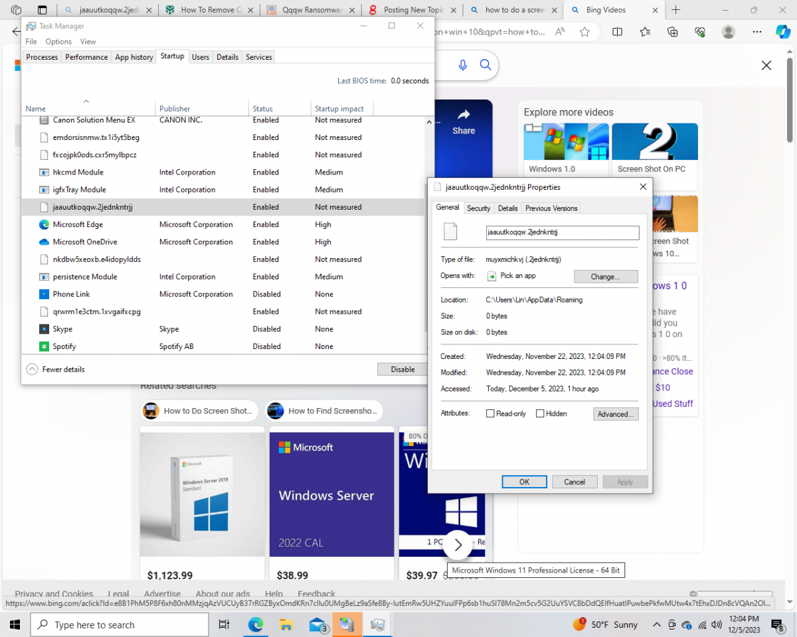This screenshot has width=797, height=637.
Task: Open the taskbar notification center icon
Action: tap(778, 624)
